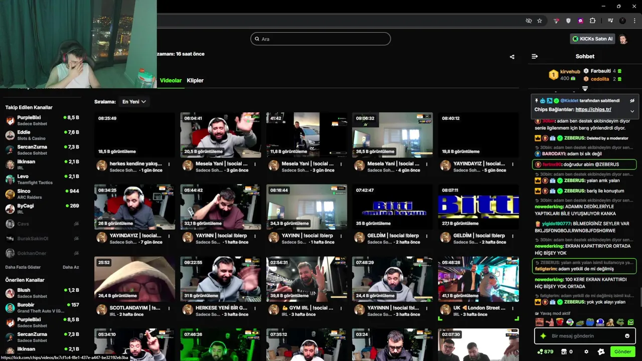
Task: Play the 41:42 video with the car thumbnail
Action: click(x=306, y=135)
